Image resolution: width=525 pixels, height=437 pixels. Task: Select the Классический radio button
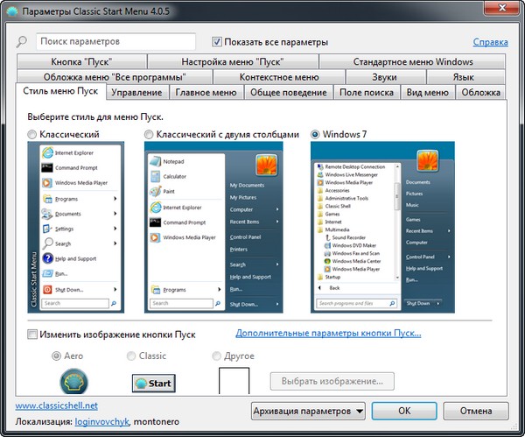point(32,135)
